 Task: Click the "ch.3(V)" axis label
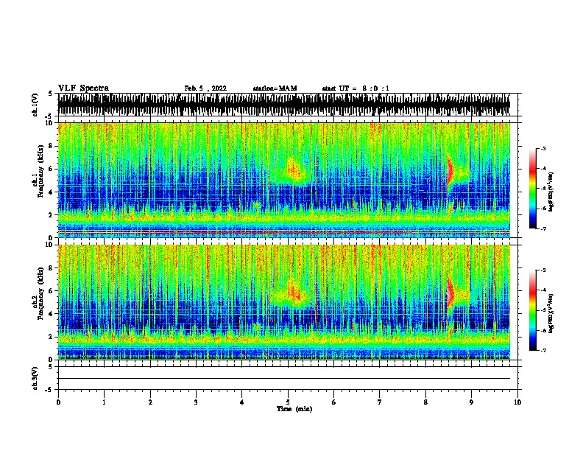[x=35, y=379]
